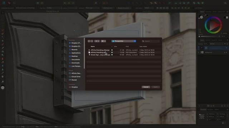Click the PDF Document kind cell
This screenshot has width=229, height=128.
point(131,52)
